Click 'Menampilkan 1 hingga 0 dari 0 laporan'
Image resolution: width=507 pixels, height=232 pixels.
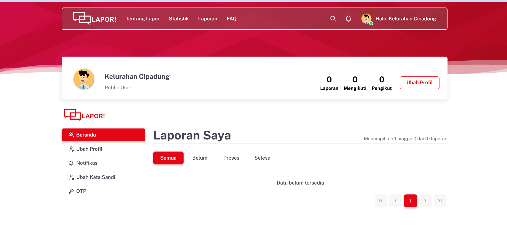405,139
